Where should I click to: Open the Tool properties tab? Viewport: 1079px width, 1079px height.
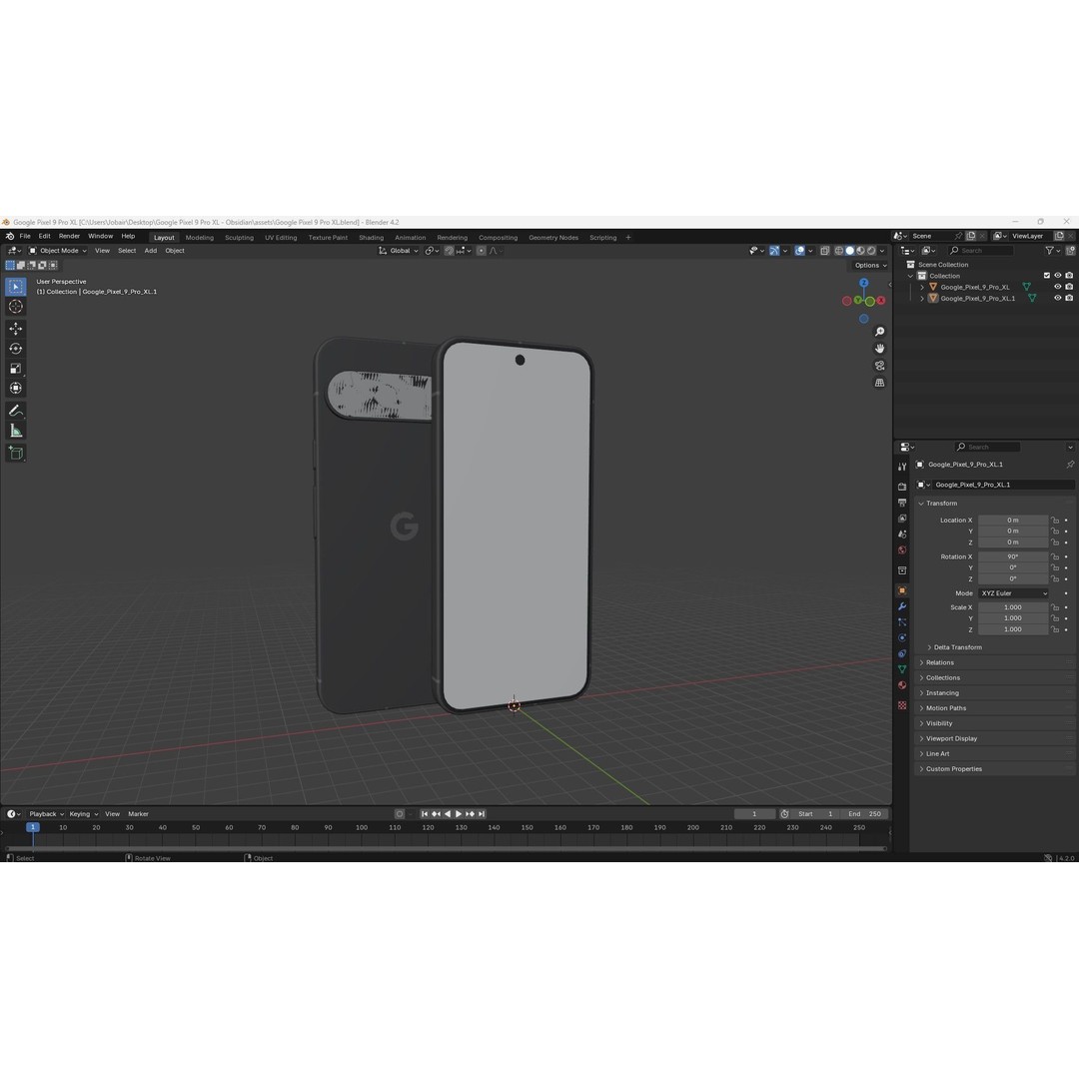click(902, 467)
